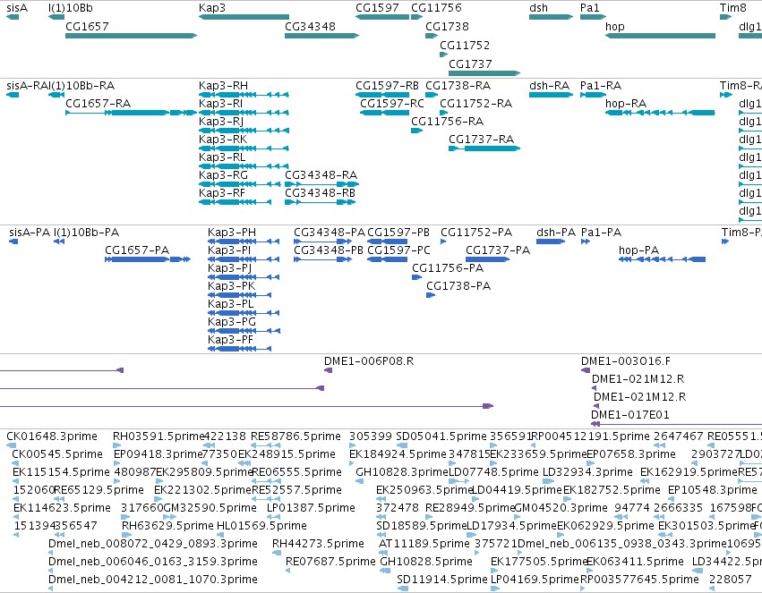Screen dimensions: 762x593
Task: Select the Kap3-PF protein feature
Action: tap(240, 349)
